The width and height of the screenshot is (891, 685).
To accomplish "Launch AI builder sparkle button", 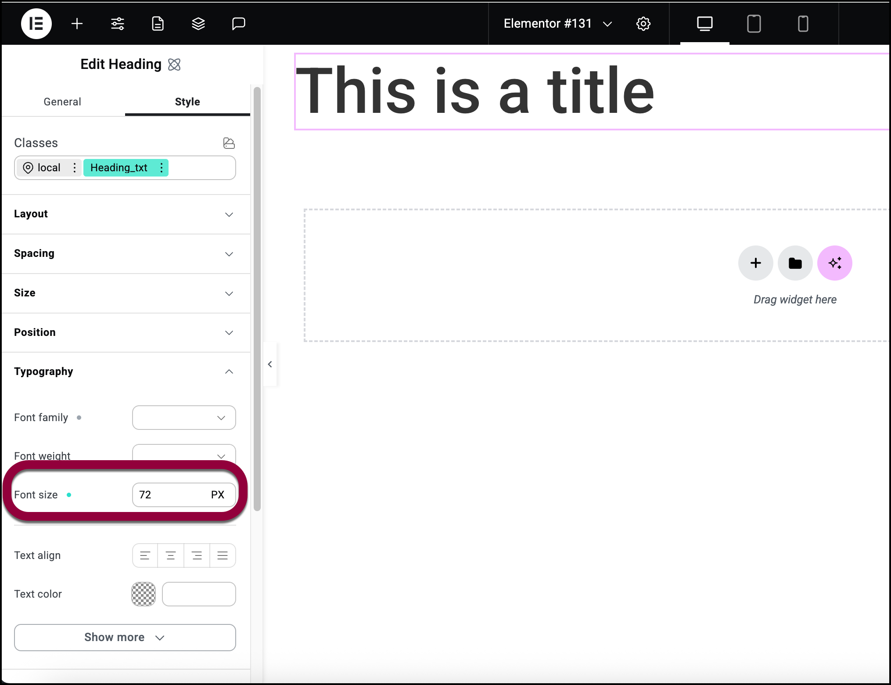I will click(x=835, y=263).
